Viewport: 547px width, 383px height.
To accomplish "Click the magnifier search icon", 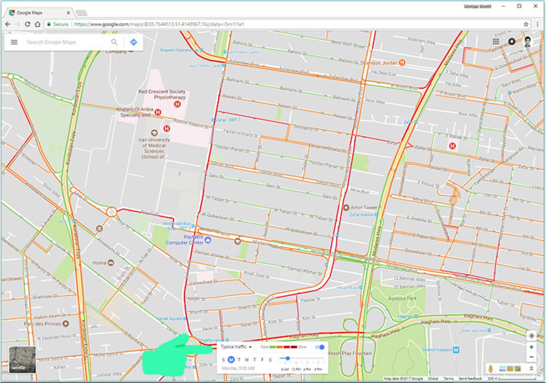I will 114,42.
